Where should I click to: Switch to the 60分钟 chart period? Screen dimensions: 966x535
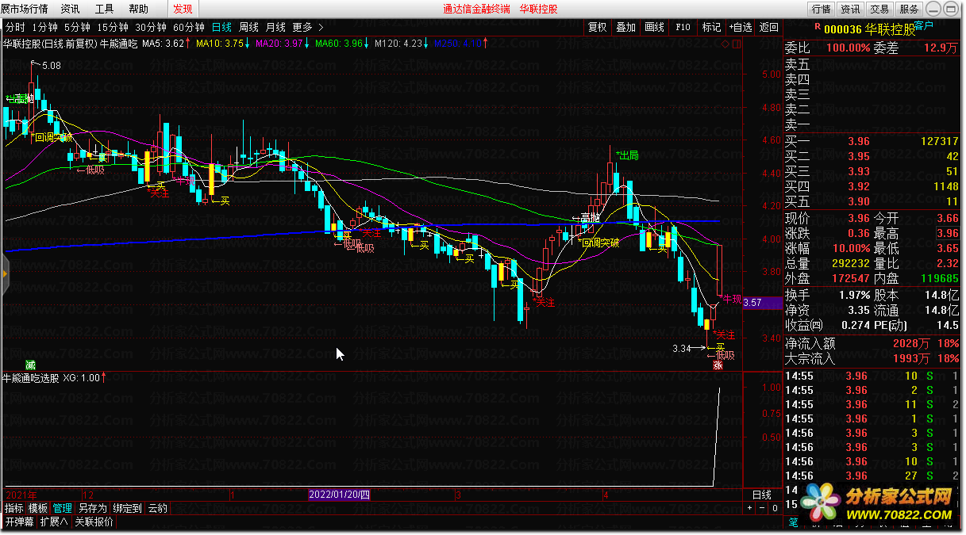190,27
